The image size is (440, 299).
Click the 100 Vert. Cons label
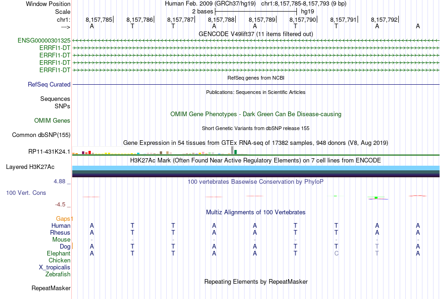point(26,193)
